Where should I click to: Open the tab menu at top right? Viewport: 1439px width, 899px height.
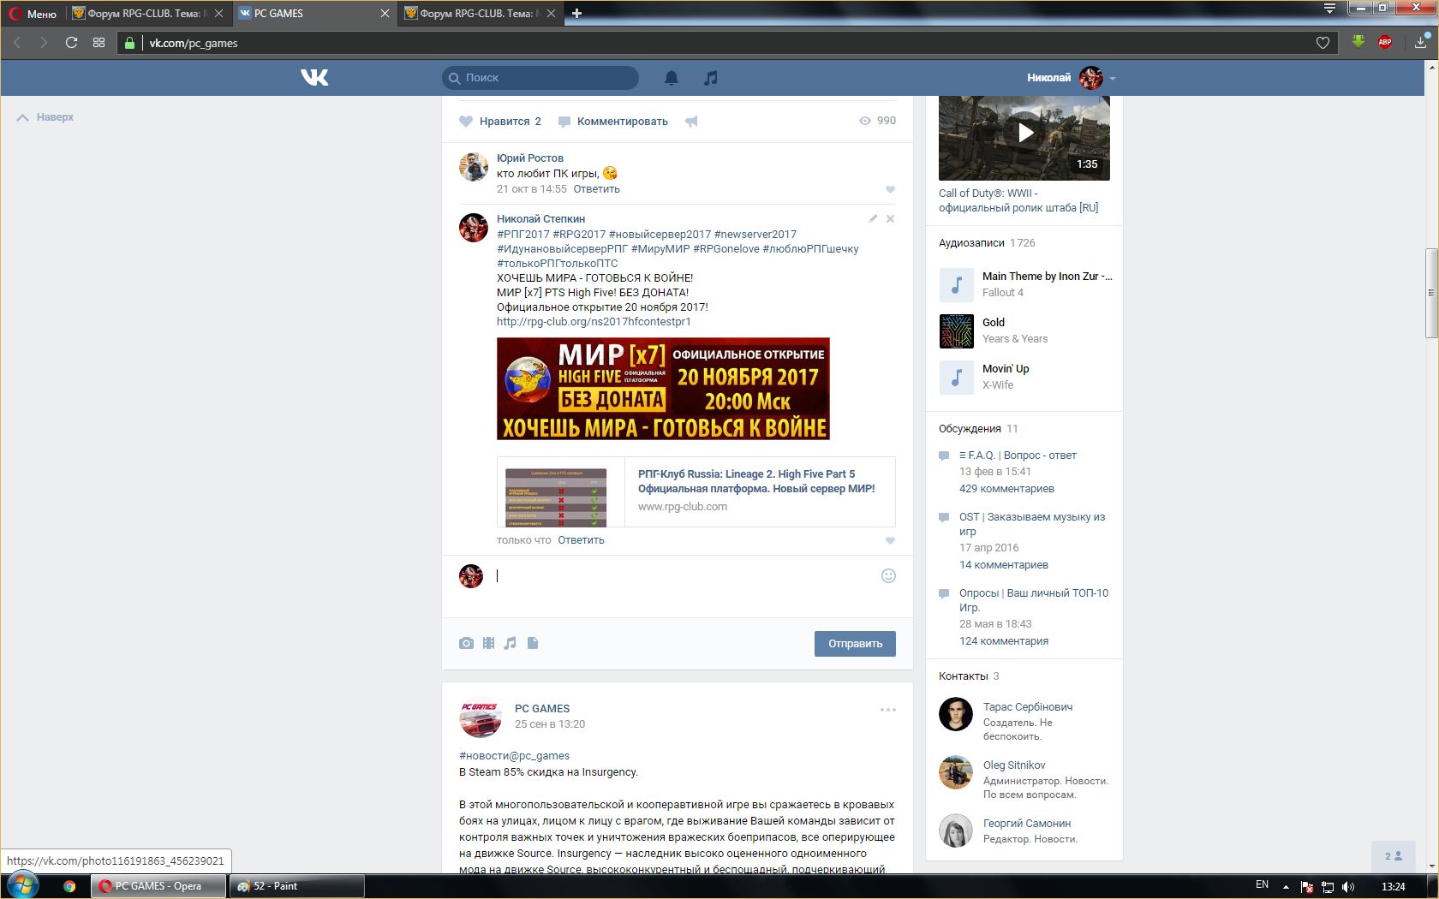pos(1329,9)
